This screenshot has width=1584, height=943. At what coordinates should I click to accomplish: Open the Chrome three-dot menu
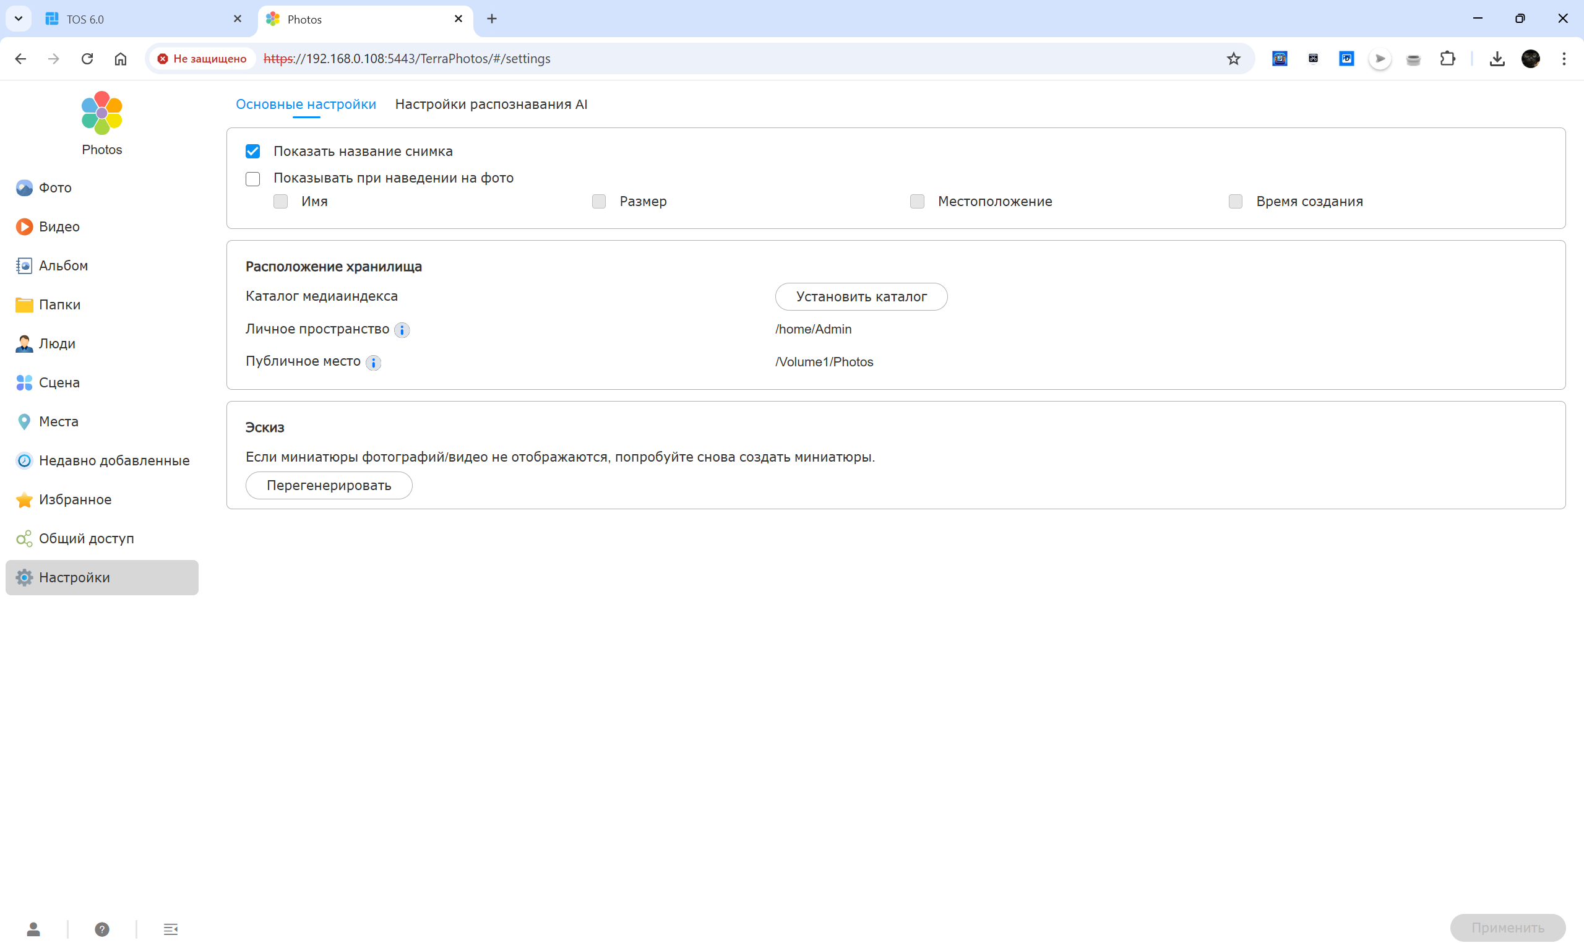click(1564, 58)
